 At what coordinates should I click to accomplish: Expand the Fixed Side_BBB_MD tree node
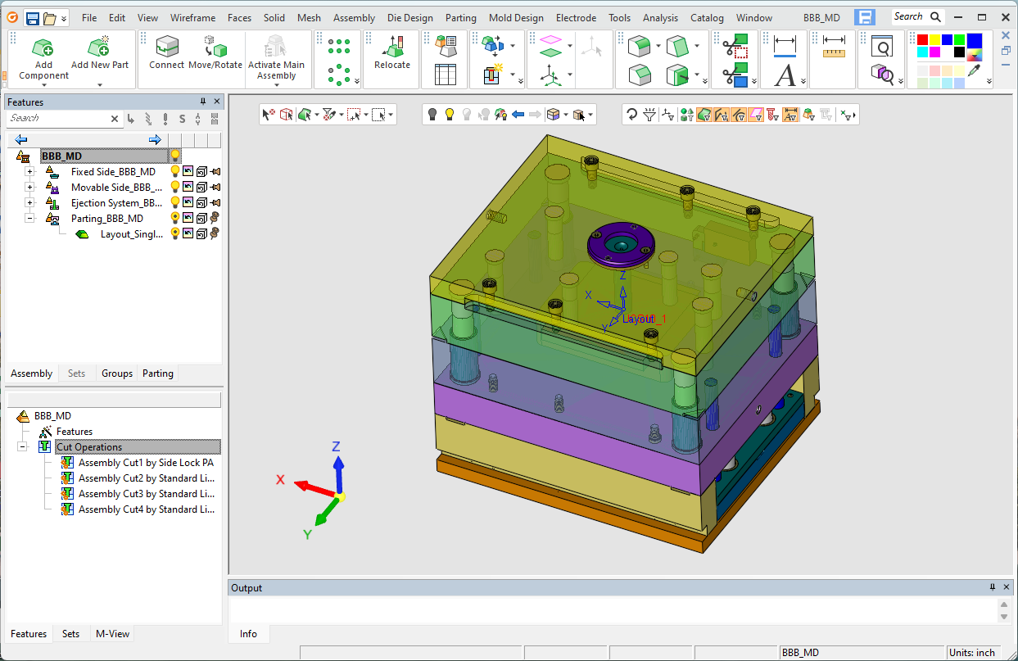(29, 172)
